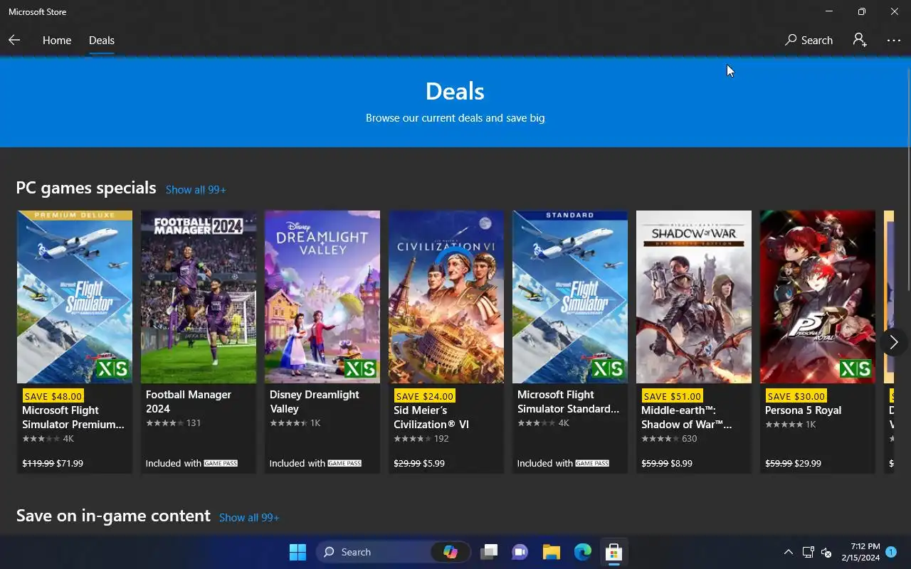911x569 pixels.
Task: Click muted volume tray icon
Action: [826, 552]
